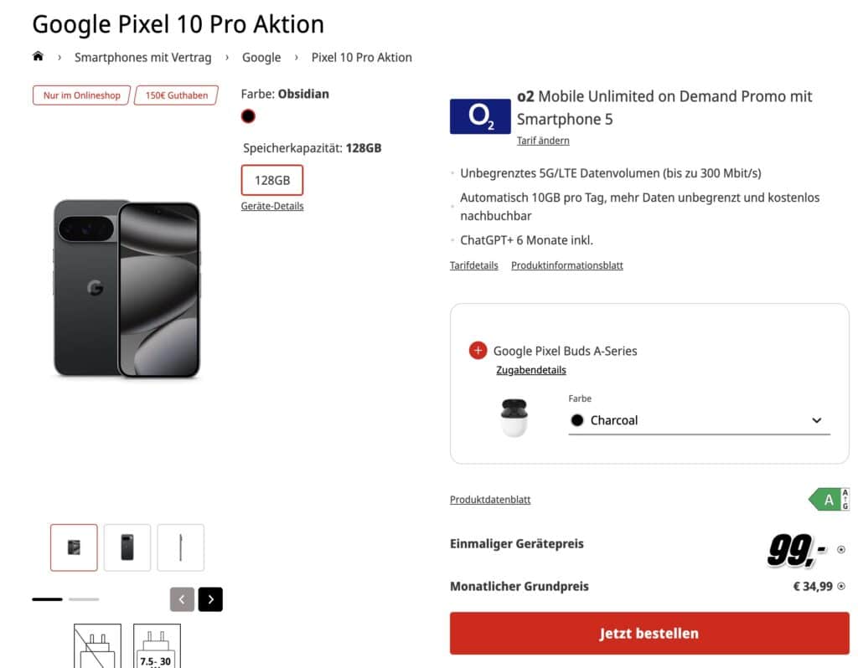Open the 'Zugabendetails' link
This screenshot has height=668, width=858.
pos(530,370)
